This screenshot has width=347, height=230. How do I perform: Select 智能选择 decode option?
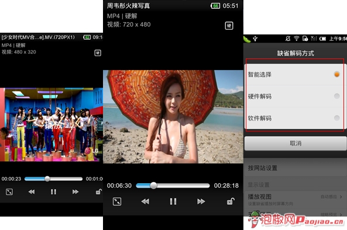point(296,75)
